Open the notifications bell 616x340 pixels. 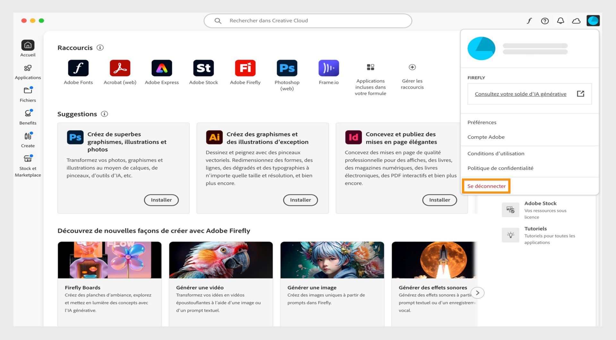tap(561, 21)
